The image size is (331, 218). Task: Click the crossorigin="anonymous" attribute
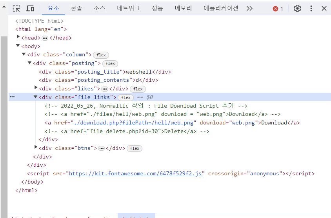[x=245, y=174]
